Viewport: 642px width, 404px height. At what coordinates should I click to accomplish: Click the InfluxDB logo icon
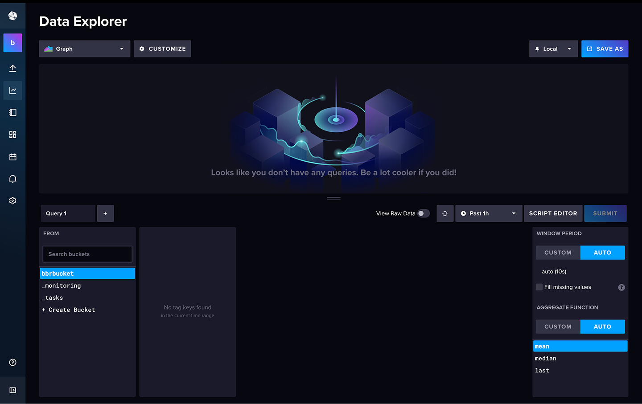12,16
